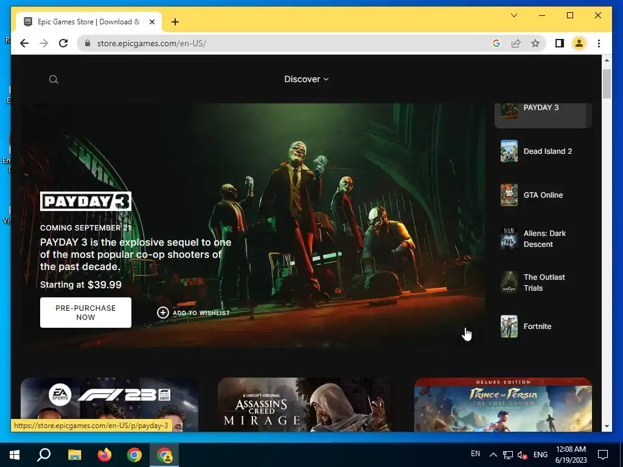Click the Aliens: Dark Descent thumbnail
Image resolution: width=623 pixels, height=467 pixels.
[x=509, y=238]
